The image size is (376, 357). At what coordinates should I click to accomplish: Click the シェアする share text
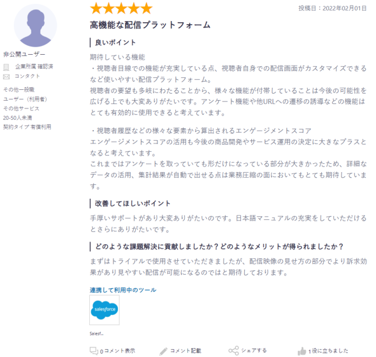tap(254, 351)
